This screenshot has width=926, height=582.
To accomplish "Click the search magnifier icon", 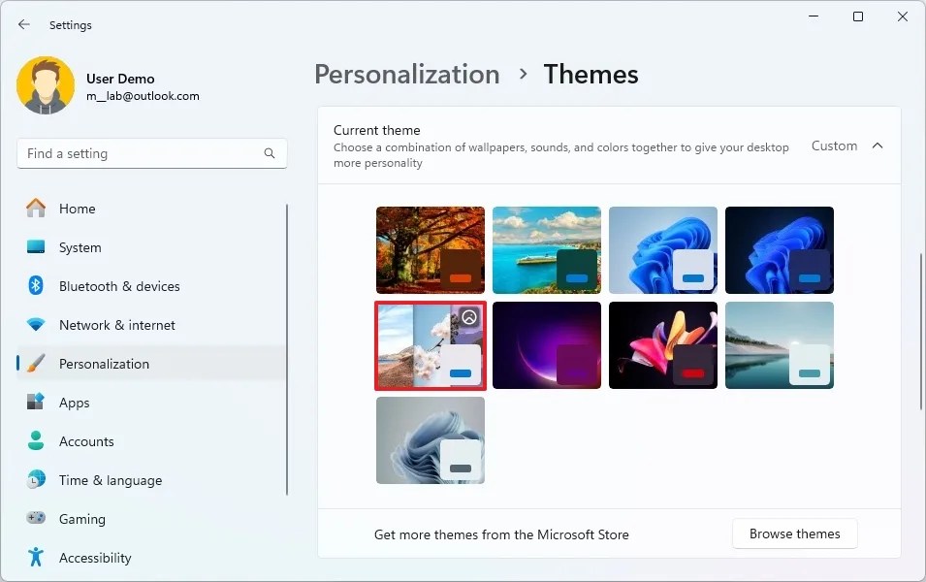I will [x=269, y=153].
